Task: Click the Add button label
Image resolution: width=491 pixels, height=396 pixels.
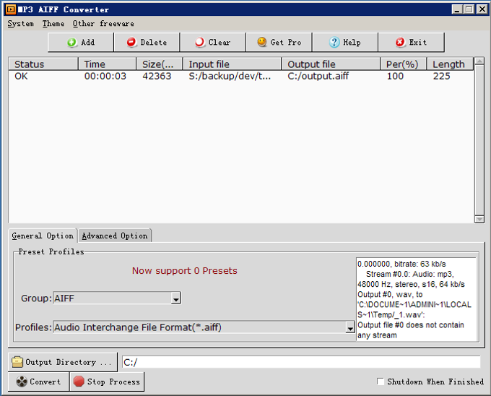Action: (87, 43)
